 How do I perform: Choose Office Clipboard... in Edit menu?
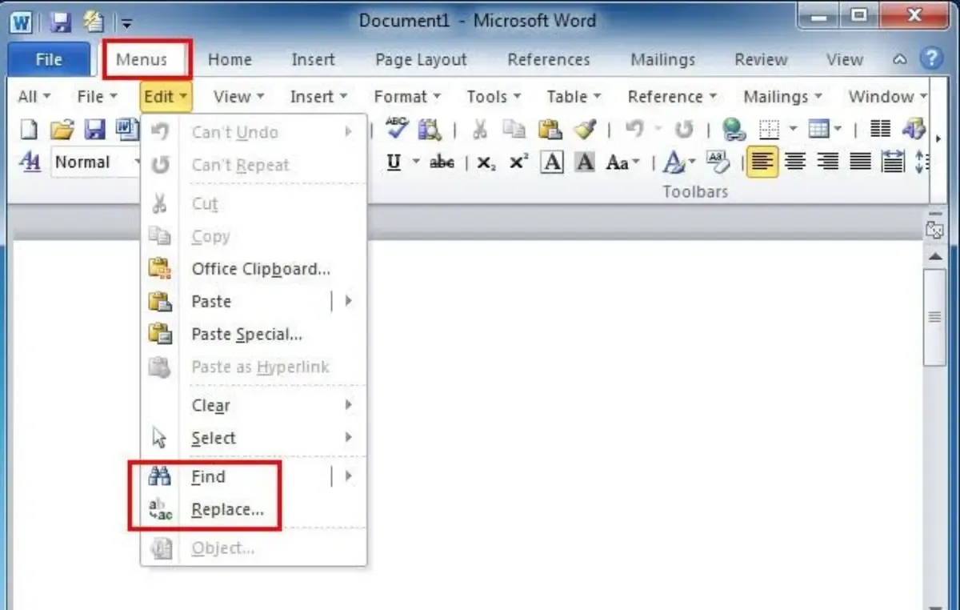tap(261, 269)
